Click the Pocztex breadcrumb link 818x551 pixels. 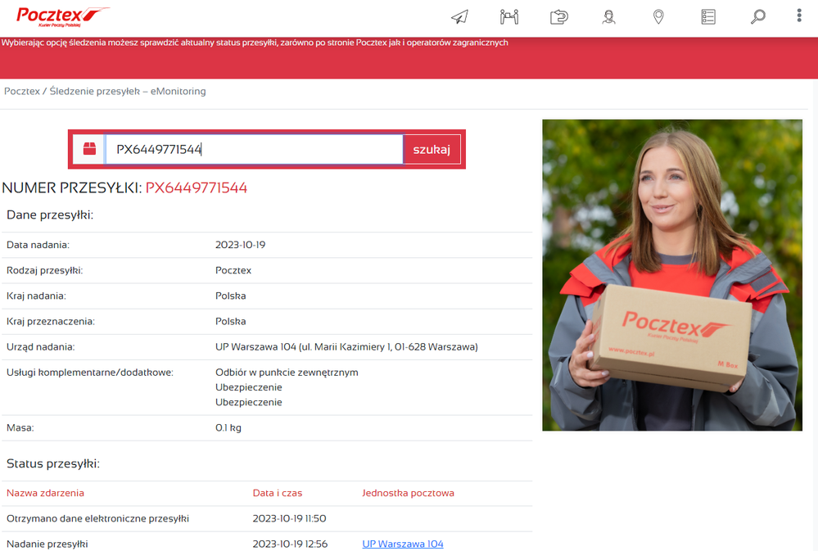(22, 92)
